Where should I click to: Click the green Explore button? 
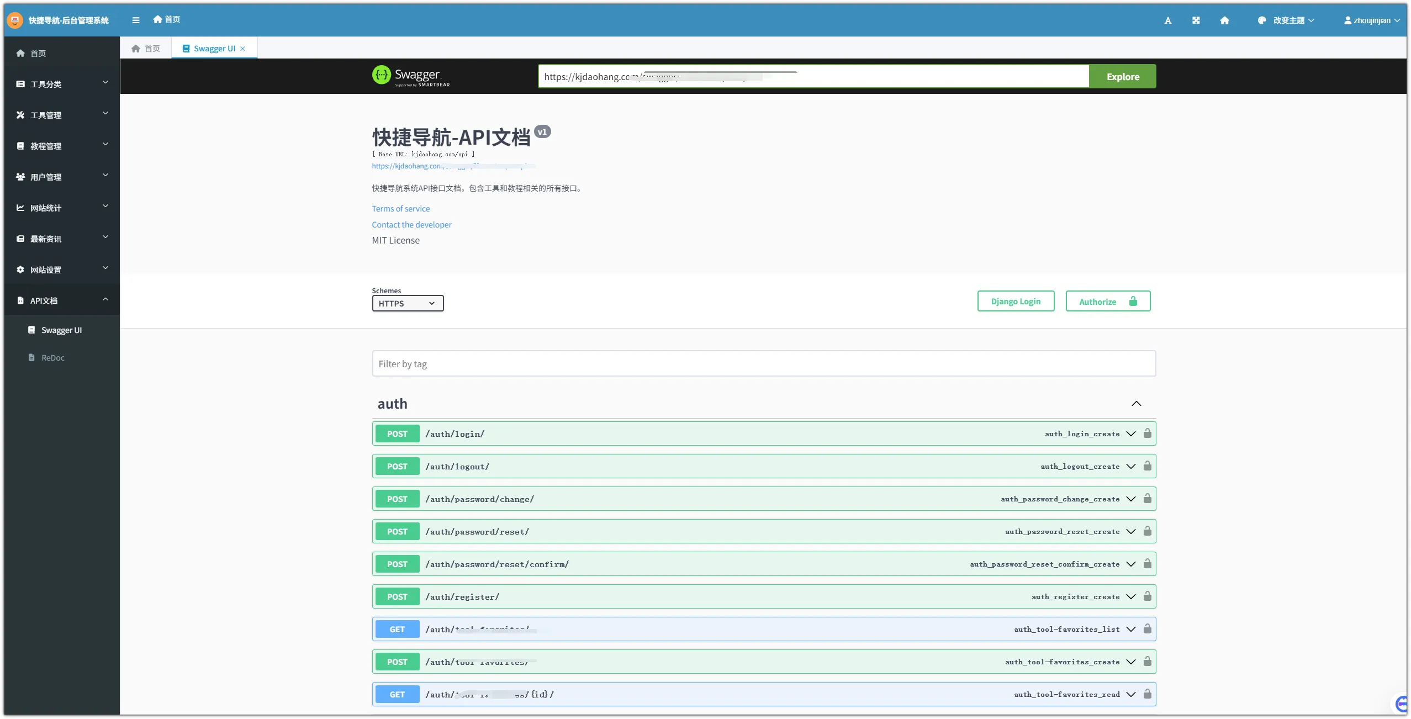tap(1122, 77)
